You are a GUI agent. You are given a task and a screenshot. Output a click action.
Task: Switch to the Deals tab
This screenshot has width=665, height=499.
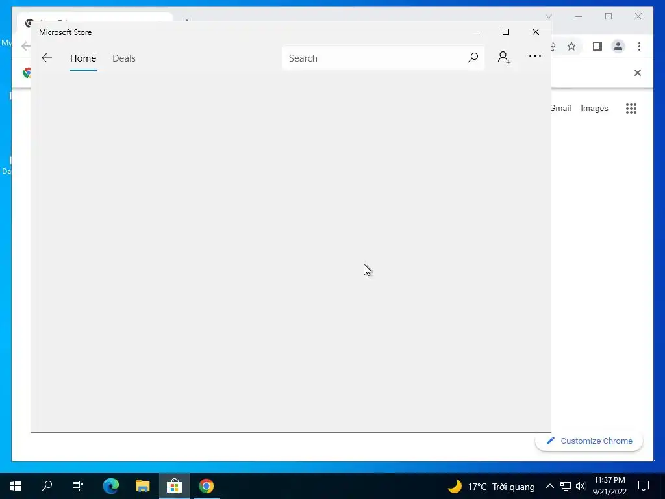(124, 58)
